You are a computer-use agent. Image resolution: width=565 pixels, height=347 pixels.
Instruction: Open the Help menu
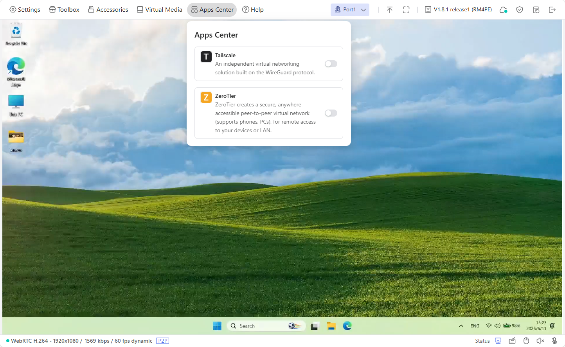(x=253, y=9)
